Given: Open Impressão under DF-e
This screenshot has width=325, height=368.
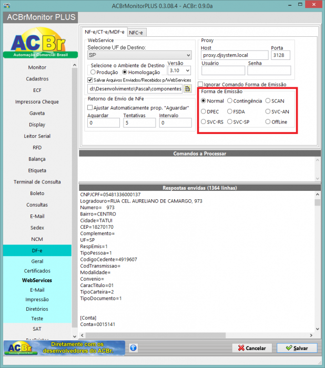Looking at the screenshot, I should tap(37, 300).
